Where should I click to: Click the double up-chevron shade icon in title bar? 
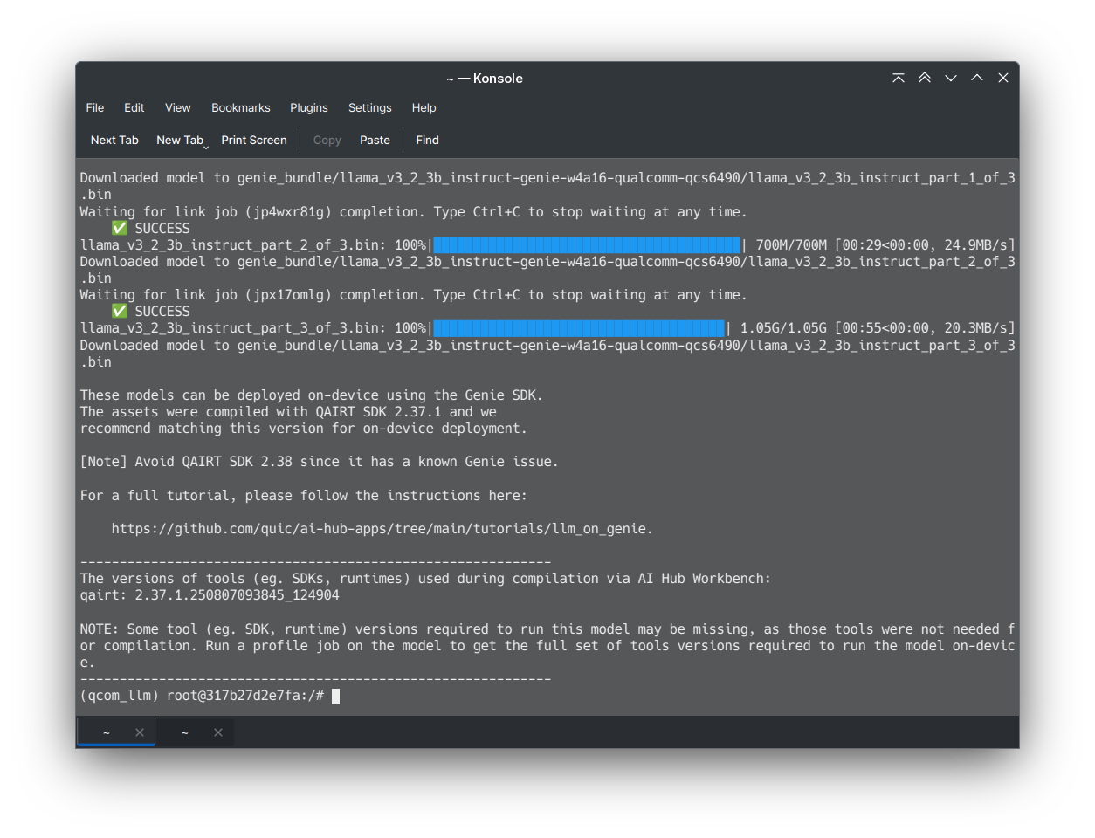click(925, 78)
